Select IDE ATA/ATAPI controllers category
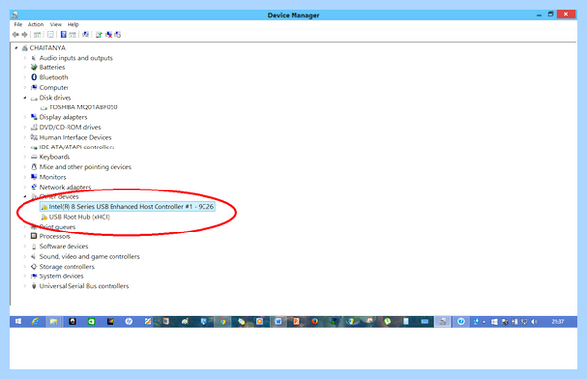Screen dimensions: 587x379 click(76, 147)
